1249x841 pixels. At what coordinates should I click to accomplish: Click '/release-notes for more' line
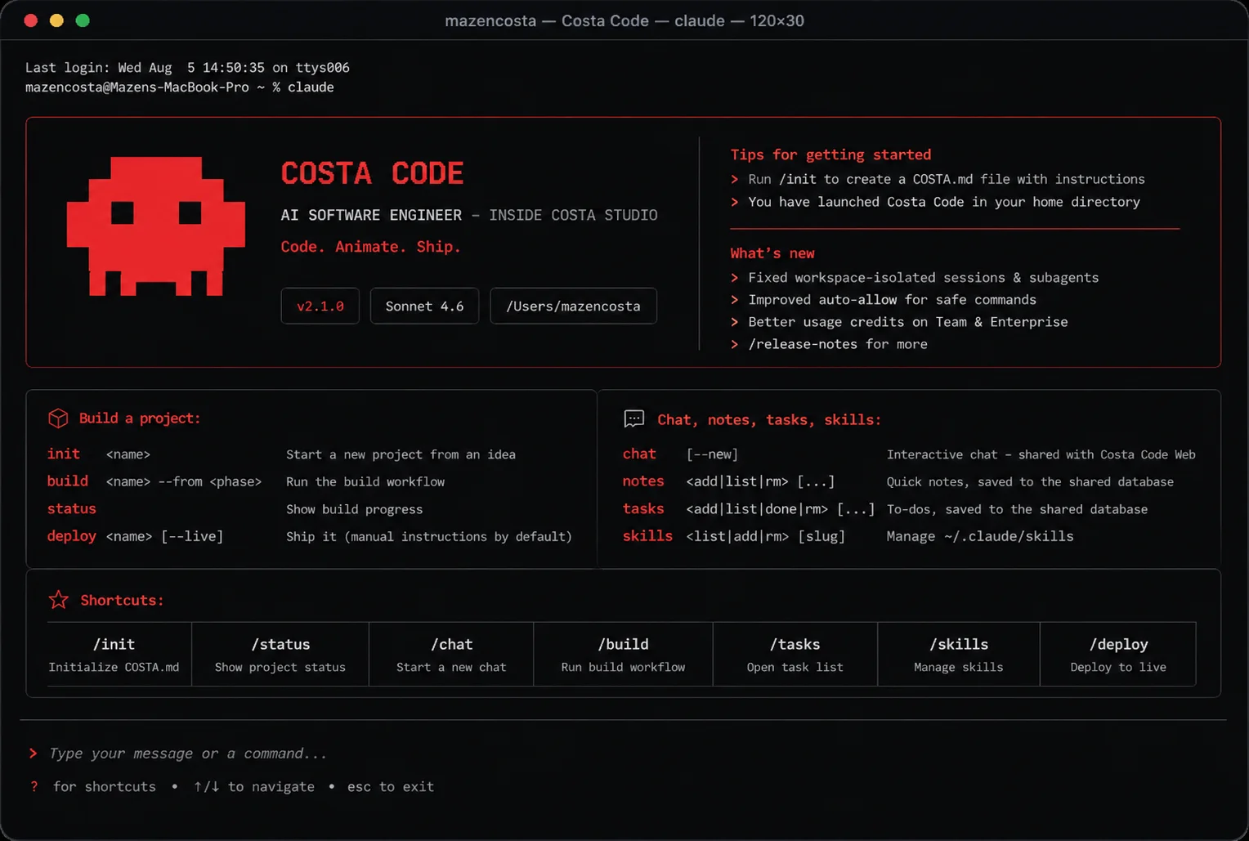[x=838, y=344]
